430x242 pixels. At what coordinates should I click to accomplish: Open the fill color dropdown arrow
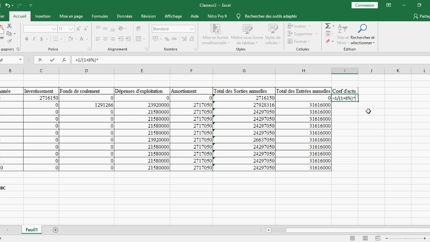[76, 39]
